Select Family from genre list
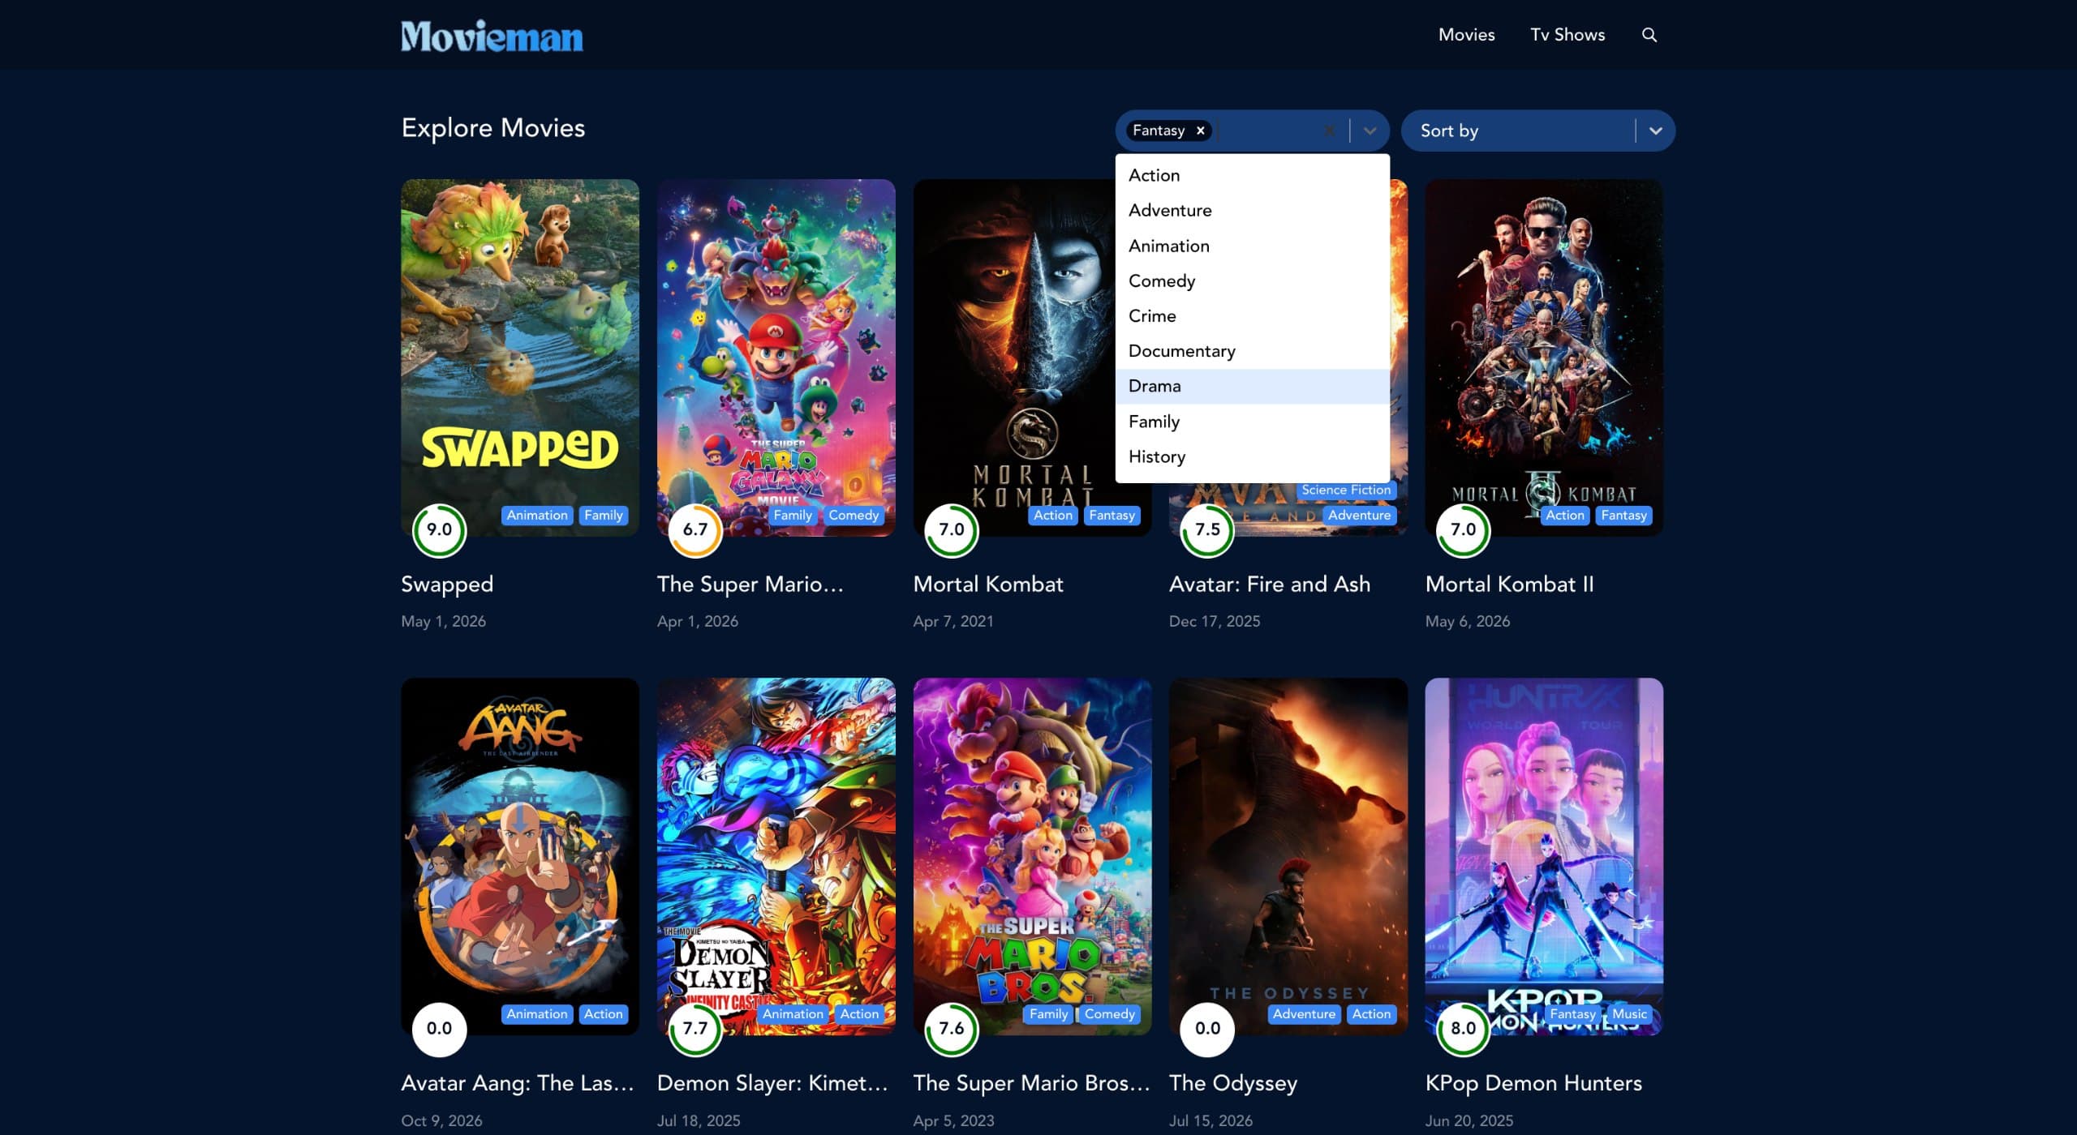 click(1252, 422)
